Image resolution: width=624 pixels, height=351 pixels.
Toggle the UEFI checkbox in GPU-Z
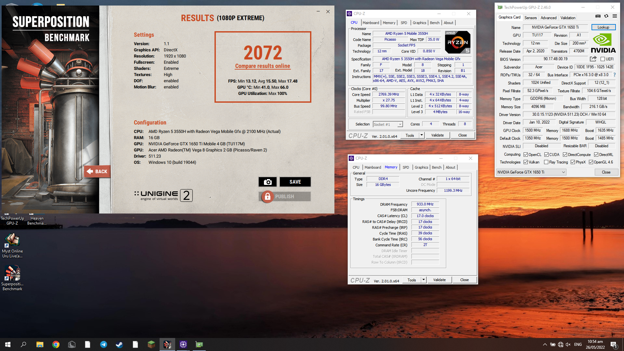(603, 59)
